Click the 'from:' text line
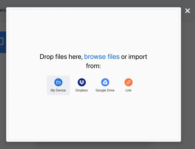Viewport: 195px width, 149px height. [x=93, y=66]
